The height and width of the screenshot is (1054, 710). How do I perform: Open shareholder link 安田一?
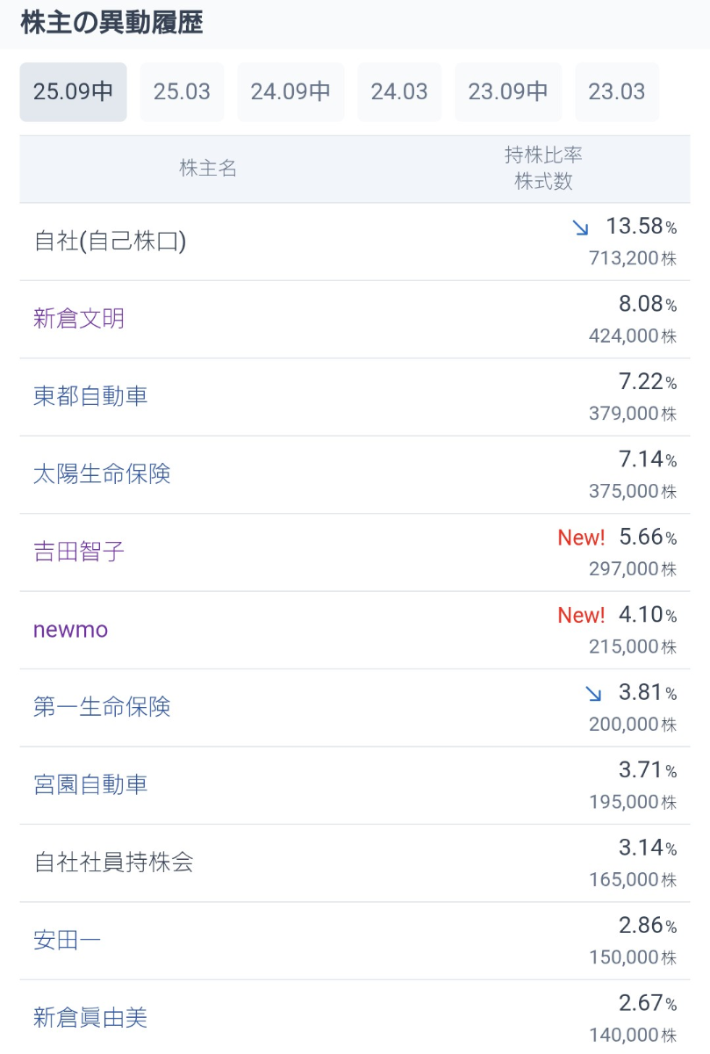(x=68, y=941)
